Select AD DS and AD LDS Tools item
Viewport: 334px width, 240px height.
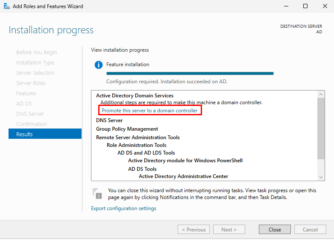[x=146, y=153]
